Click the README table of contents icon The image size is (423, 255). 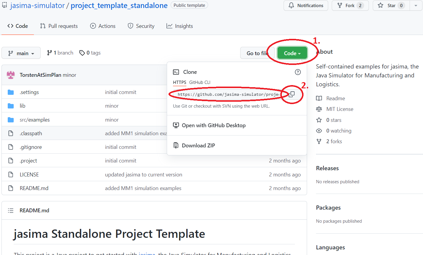(11, 211)
